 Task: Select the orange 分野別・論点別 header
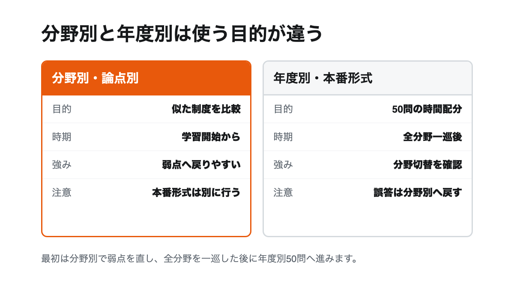146,78
